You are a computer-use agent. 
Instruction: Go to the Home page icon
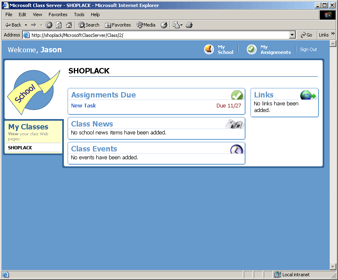(x=69, y=25)
